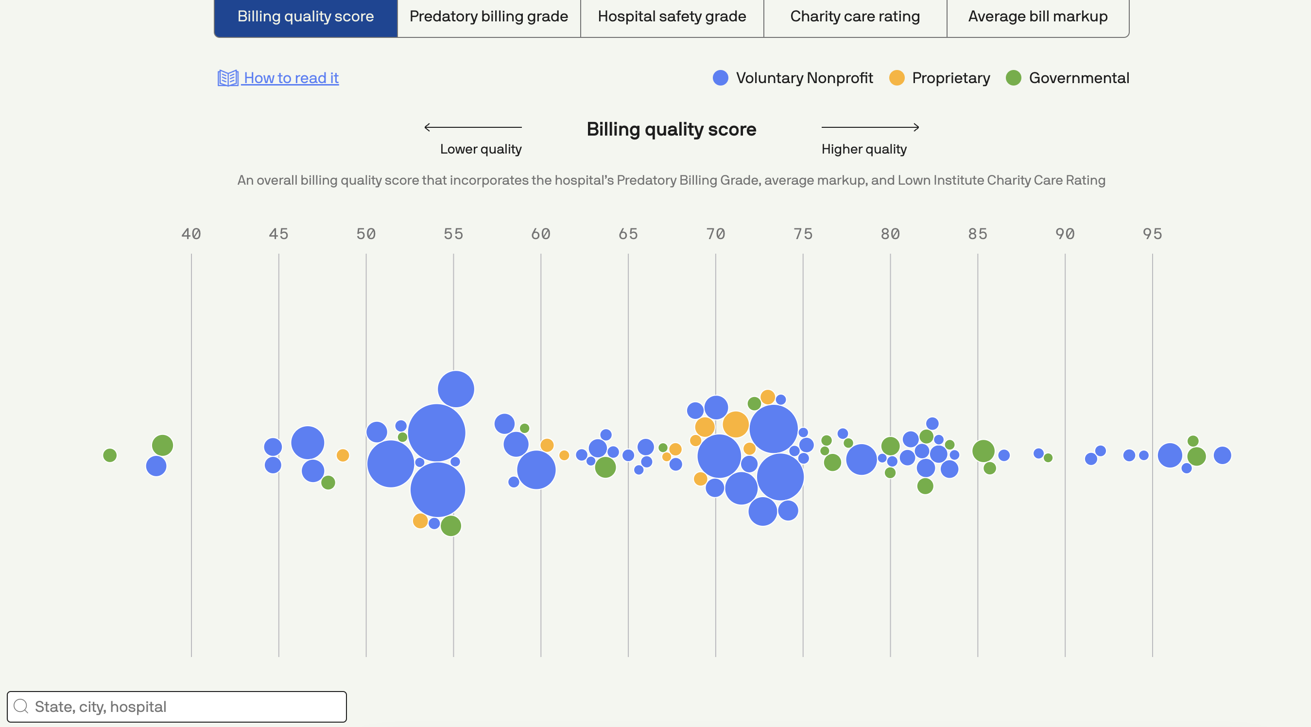The width and height of the screenshot is (1311, 727).
Task: Select the Average bill markup tab
Action: click(1038, 17)
